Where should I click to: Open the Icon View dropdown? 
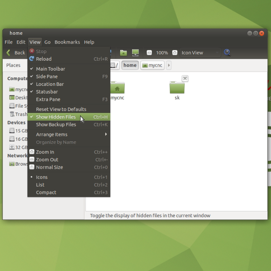point(200,53)
